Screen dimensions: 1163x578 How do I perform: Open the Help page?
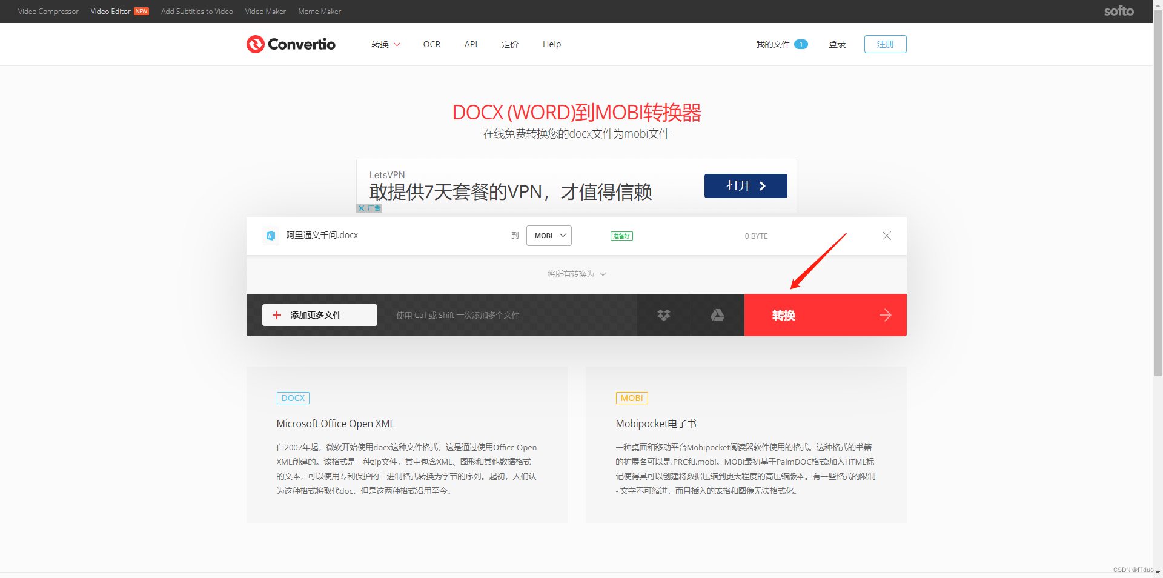[552, 44]
